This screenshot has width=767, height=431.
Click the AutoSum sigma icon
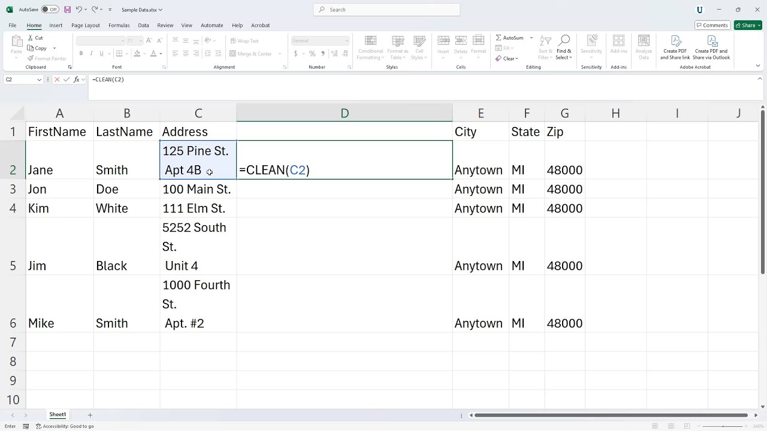[499, 38]
